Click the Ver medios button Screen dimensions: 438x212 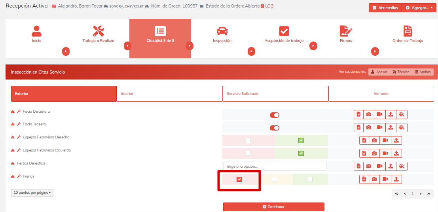[385, 8]
